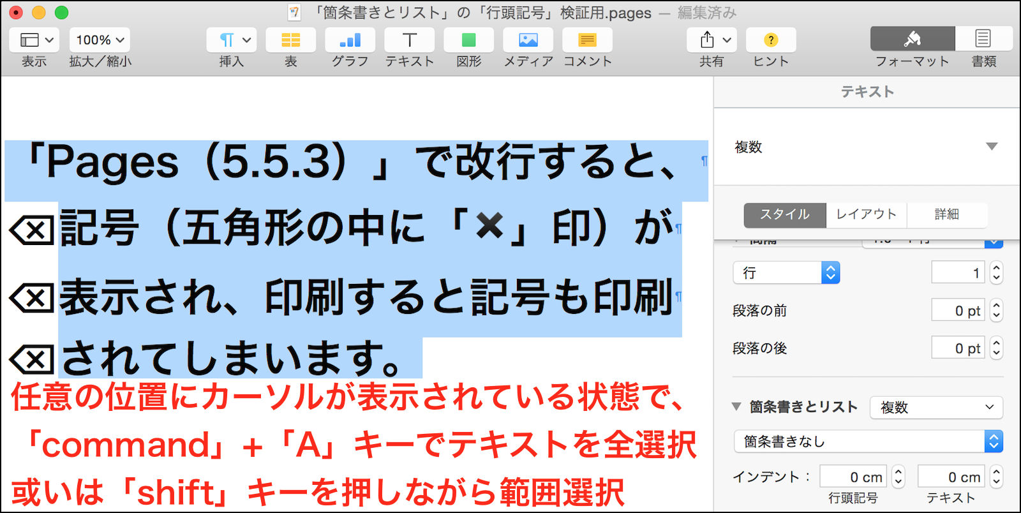Click the 段落の後 value field
Viewport: 1021px width, 513px height.
(958, 348)
